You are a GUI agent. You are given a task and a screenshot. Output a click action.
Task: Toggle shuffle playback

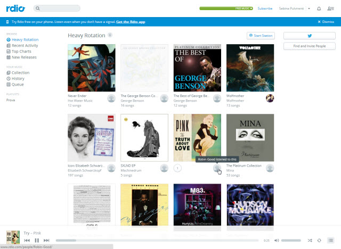(x=310, y=240)
